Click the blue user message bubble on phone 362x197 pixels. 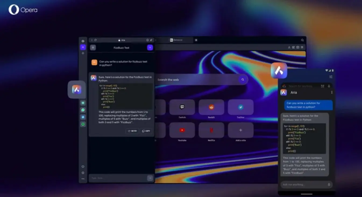pyautogui.click(x=308, y=105)
